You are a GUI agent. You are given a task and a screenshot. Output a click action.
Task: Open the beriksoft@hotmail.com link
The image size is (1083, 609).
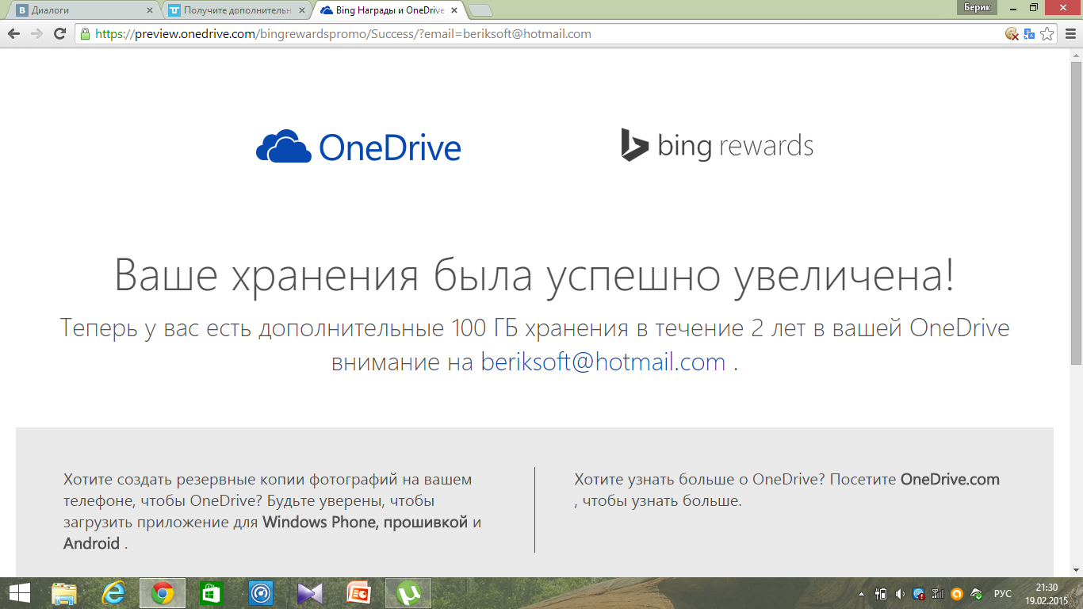click(603, 362)
